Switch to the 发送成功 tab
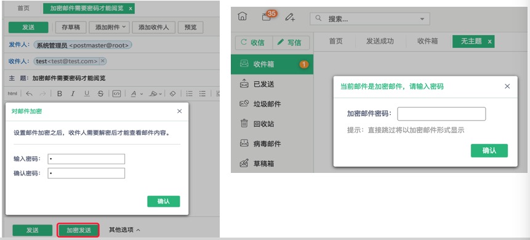Screen dimensions: 530x240 tap(380, 41)
